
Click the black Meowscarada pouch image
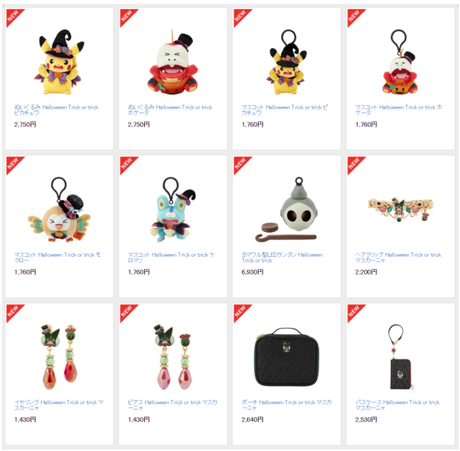(x=287, y=358)
